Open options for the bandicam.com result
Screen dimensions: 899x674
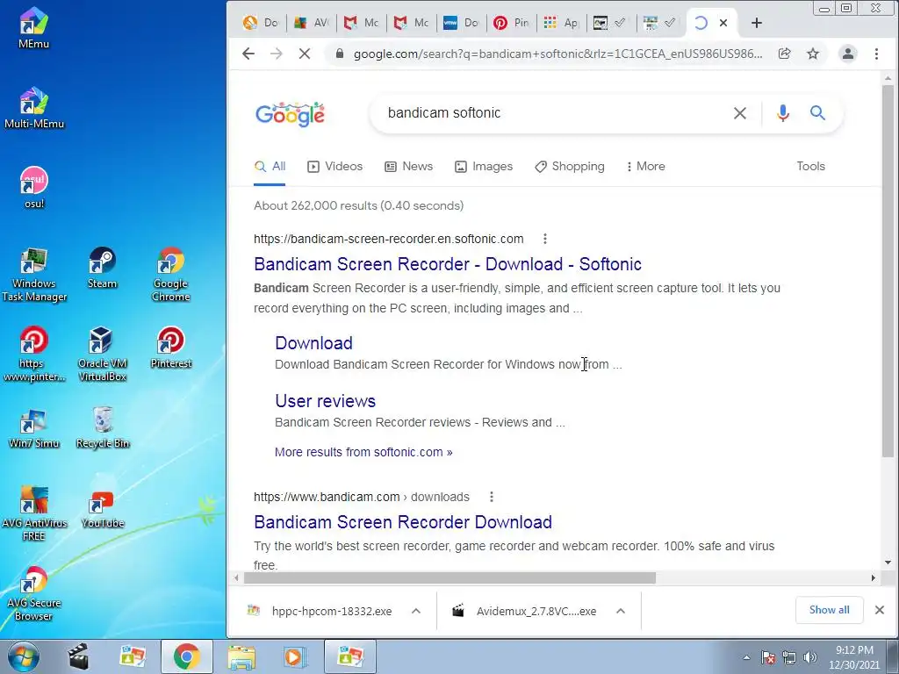pos(492,497)
